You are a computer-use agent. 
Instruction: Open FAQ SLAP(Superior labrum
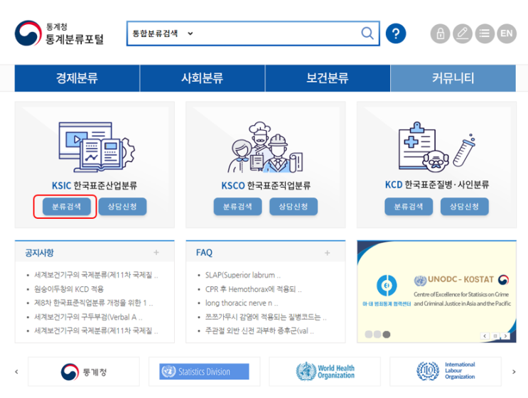[x=243, y=275]
